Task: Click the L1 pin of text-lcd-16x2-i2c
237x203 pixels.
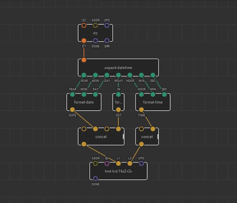Action: tap(118, 163)
